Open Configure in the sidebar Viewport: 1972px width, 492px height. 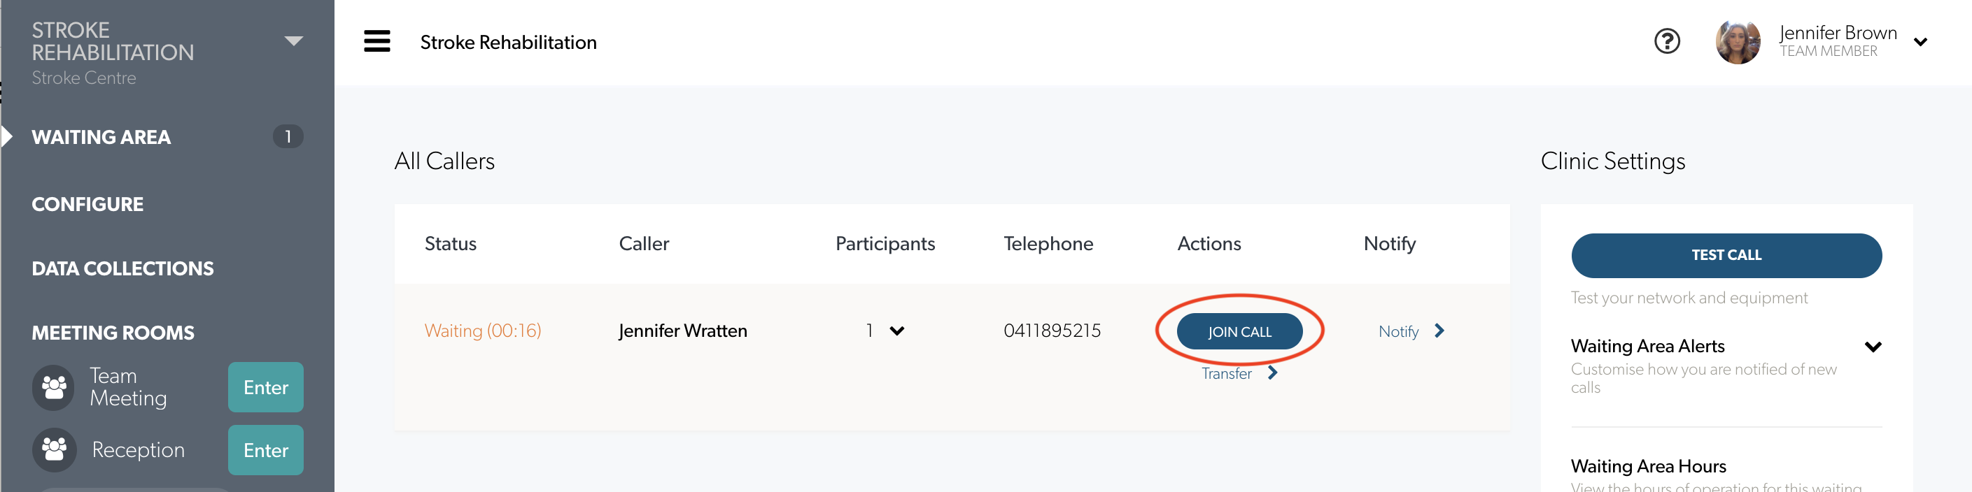(87, 204)
